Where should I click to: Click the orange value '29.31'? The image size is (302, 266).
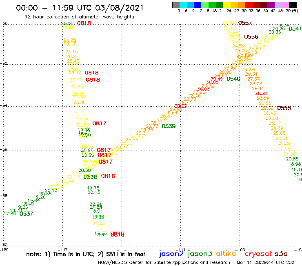coord(251,74)
